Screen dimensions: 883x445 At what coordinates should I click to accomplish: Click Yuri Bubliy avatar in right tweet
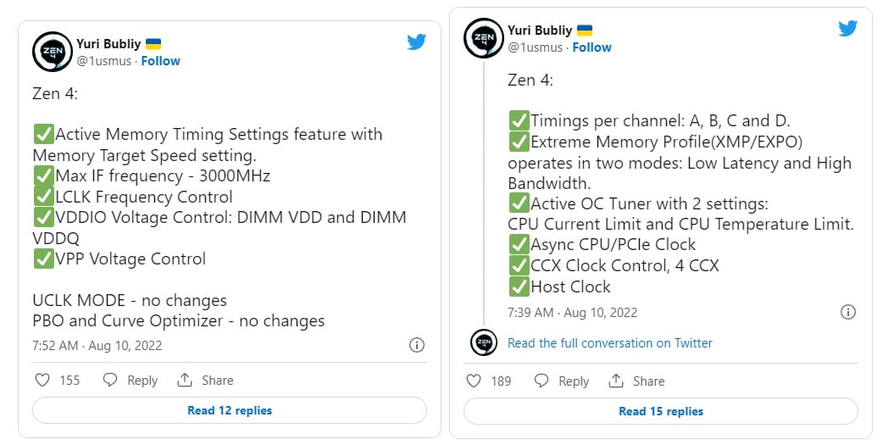tap(484, 38)
